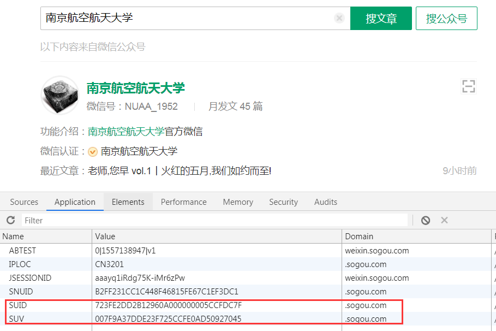Click the ABTEST domain weixin.sogou.com
496x331 pixels.
[x=377, y=251]
